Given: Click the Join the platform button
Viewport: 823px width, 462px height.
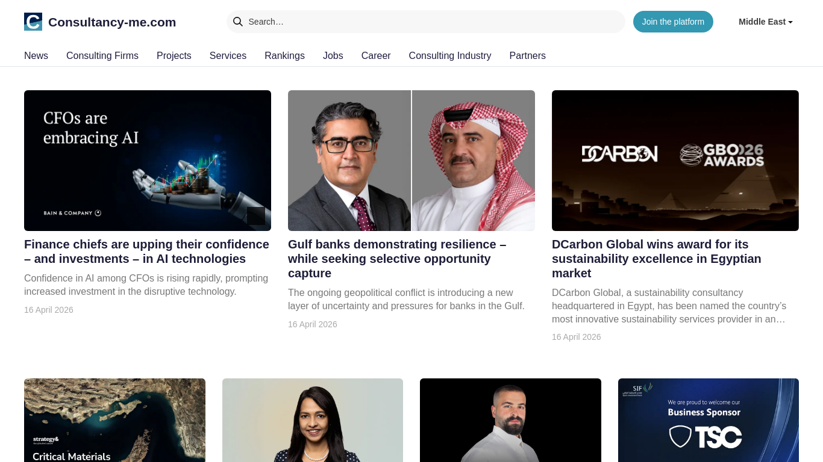Looking at the screenshot, I should [x=673, y=22].
